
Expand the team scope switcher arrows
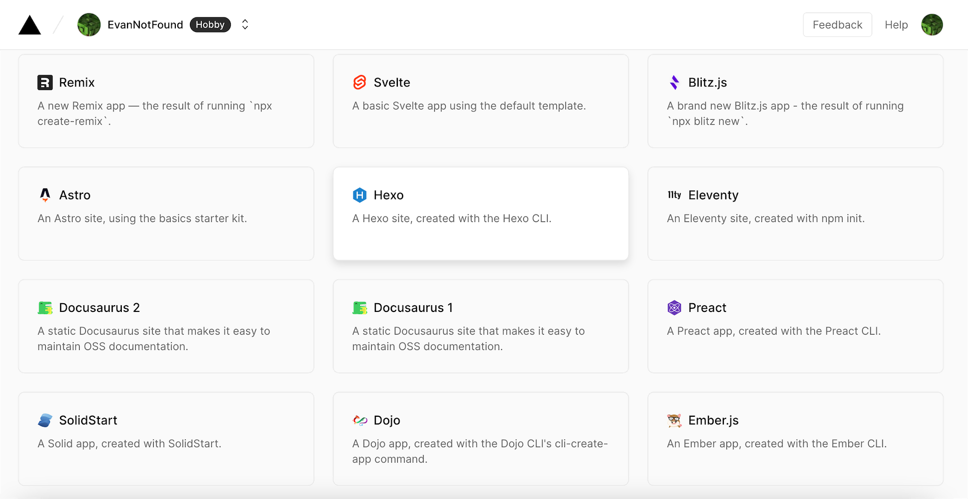click(245, 25)
